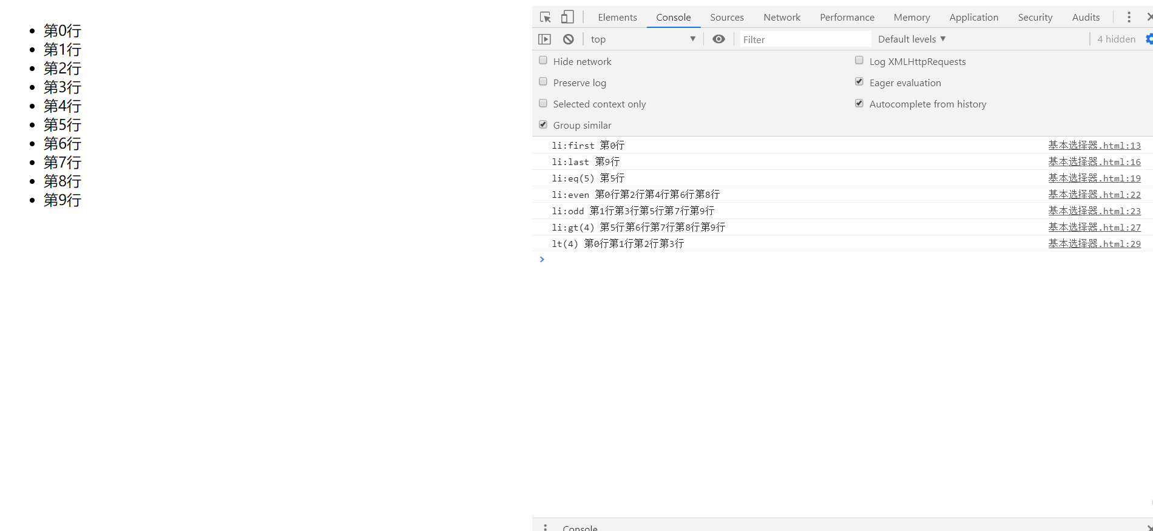The image size is (1153, 531).
Task: Open the console settings gear icon
Action: click(x=1149, y=39)
